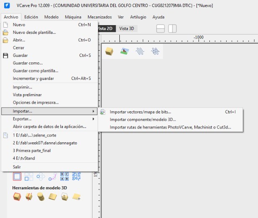Open the Modelo menu
This screenshot has height=218, width=258.
[52, 17]
